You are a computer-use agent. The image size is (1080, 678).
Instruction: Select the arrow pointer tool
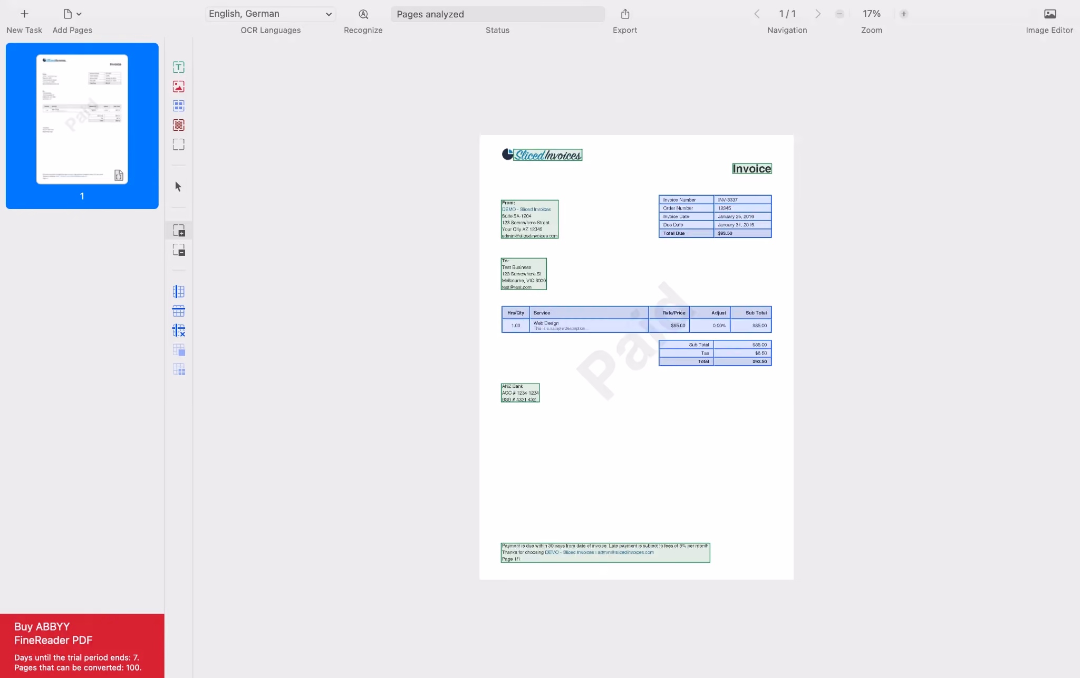(x=178, y=186)
